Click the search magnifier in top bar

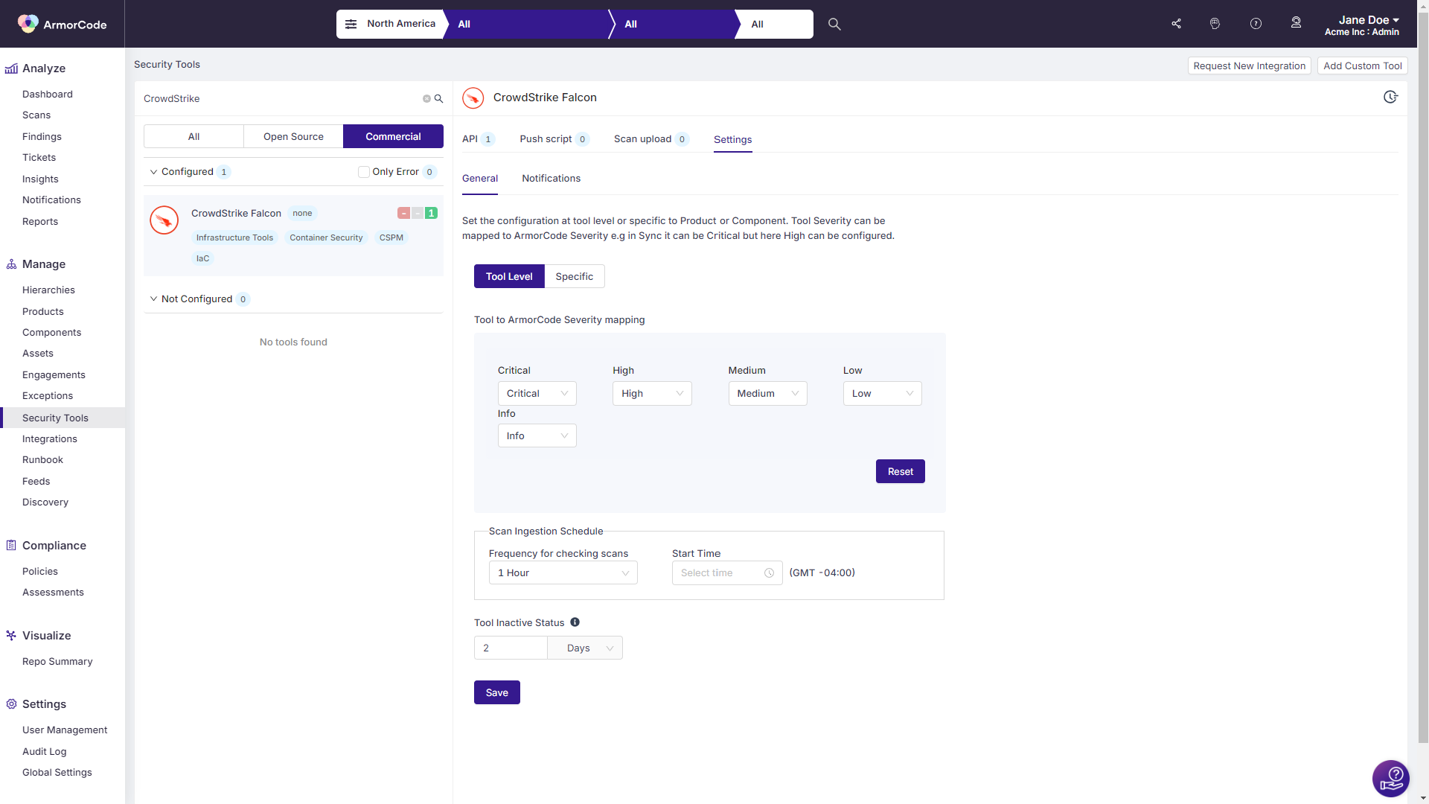pyautogui.click(x=834, y=24)
